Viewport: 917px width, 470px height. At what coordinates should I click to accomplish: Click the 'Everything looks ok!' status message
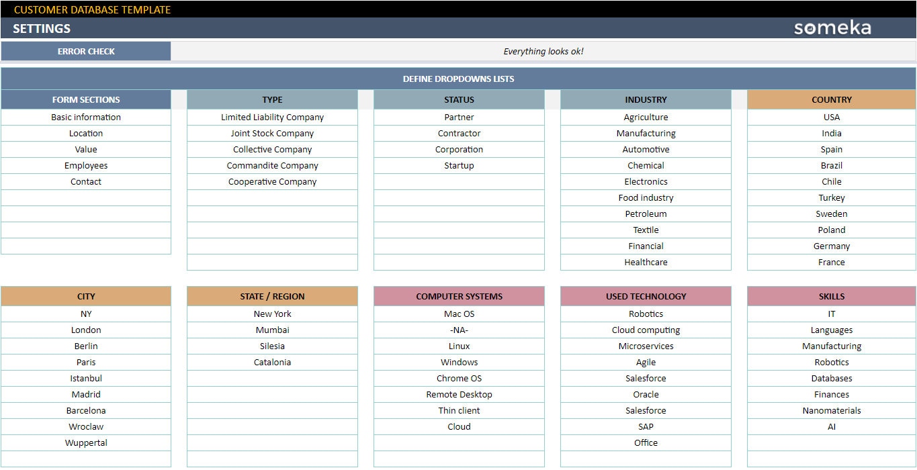point(544,51)
